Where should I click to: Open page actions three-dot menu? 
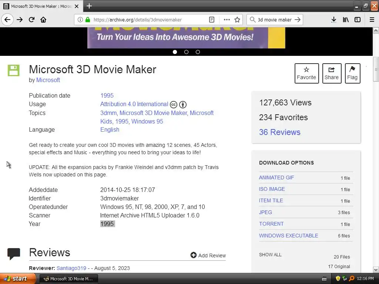(x=227, y=20)
